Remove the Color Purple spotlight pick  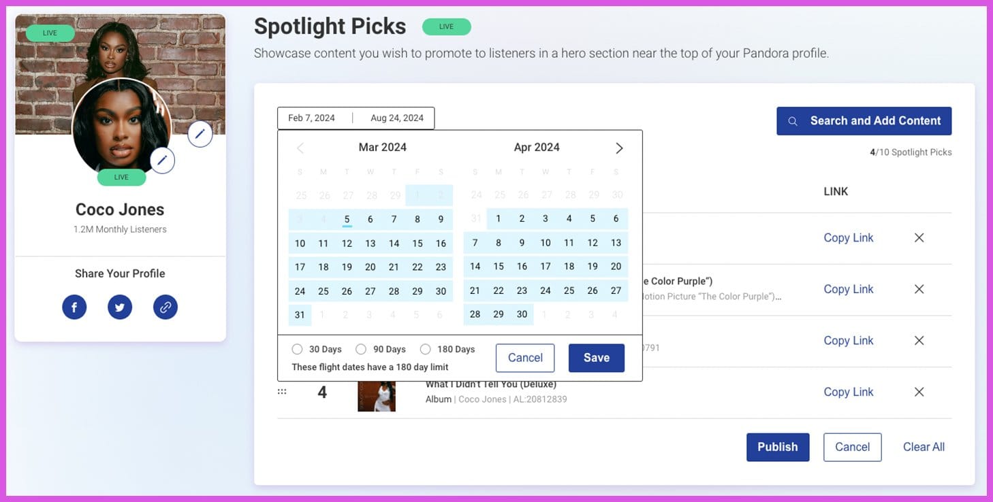[919, 288]
